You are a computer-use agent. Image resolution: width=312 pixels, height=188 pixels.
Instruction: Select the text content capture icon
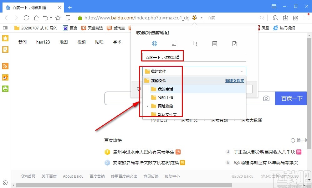click(175, 44)
